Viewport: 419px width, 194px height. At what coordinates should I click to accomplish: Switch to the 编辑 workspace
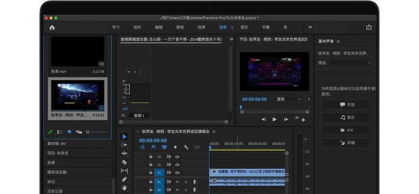tap(159, 27)
